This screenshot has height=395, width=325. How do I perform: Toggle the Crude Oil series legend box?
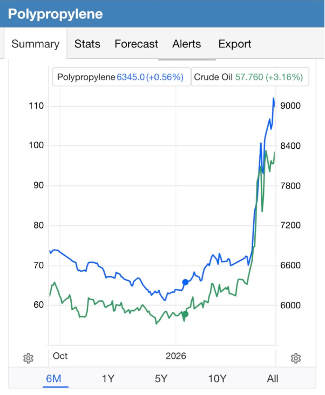248,77
